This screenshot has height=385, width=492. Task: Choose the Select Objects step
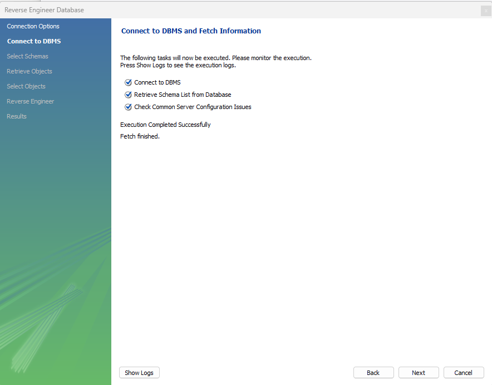[26, 86]
